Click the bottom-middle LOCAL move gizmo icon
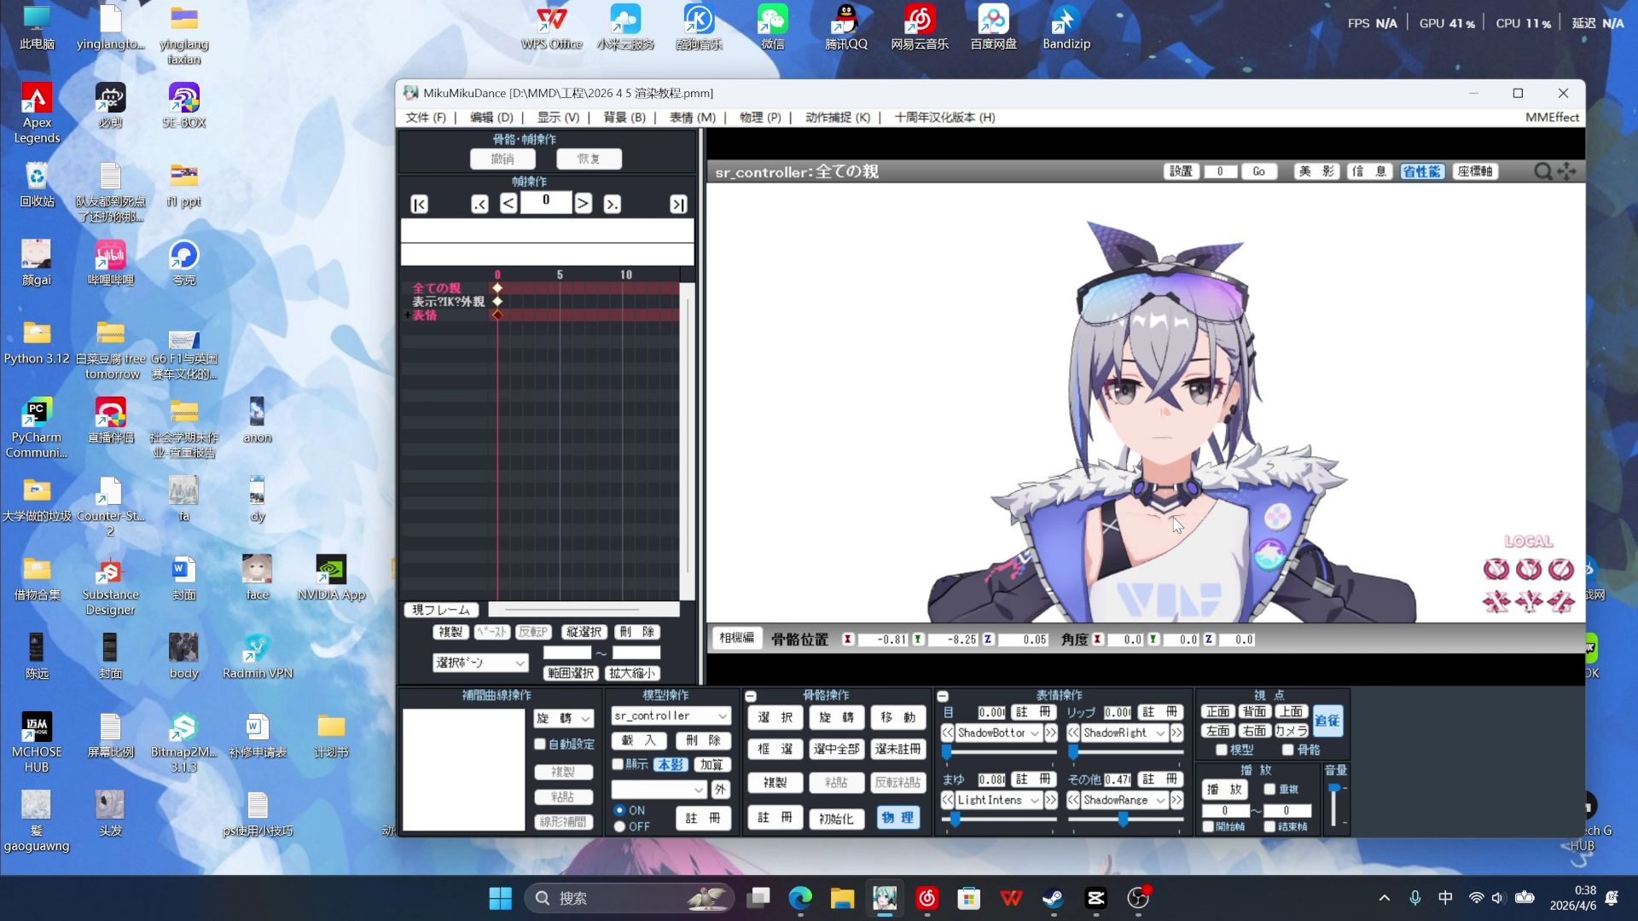 coord(1528,602)
